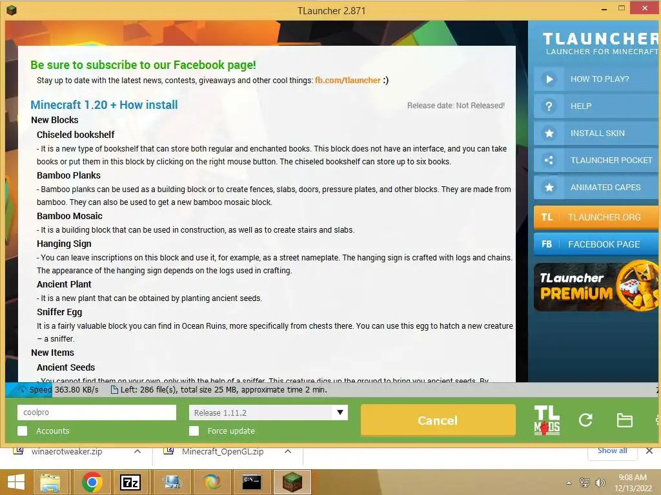
Task: Click the share icon beside TLauncher Pocket
Action: [549, 160]
